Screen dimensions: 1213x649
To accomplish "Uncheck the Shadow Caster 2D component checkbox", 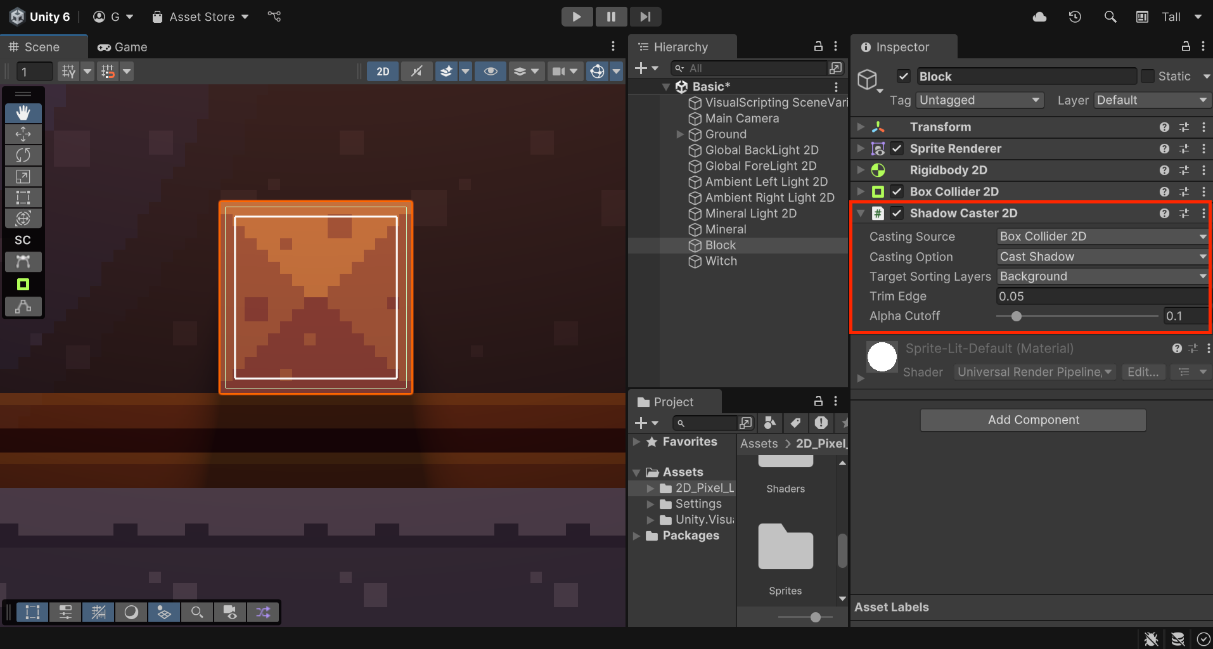I will click(x=897, y=214).
